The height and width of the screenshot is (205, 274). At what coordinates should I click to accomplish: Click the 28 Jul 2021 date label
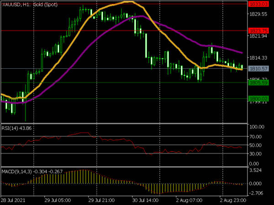(13, 200)
